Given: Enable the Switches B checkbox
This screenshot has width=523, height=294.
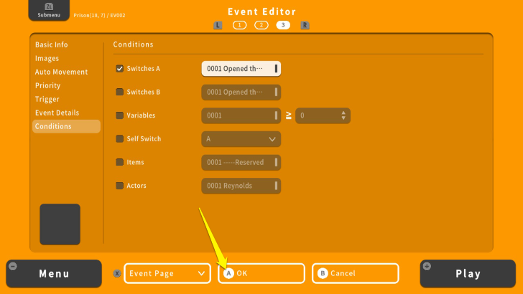Looking at the screenshot, I should click(x=119, y=92).
